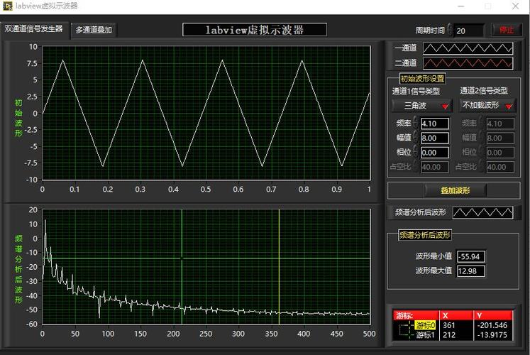530x355 pixels.
Task: Select cursor row 游标1 in legend
Action: [x=425, y=335]
